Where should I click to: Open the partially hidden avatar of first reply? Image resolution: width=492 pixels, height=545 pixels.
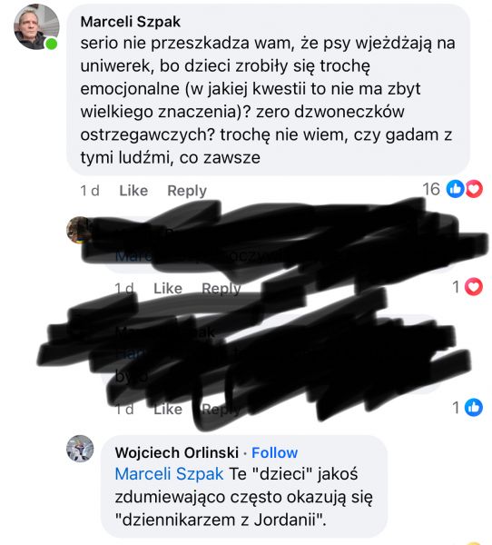(x=78, y=230)
